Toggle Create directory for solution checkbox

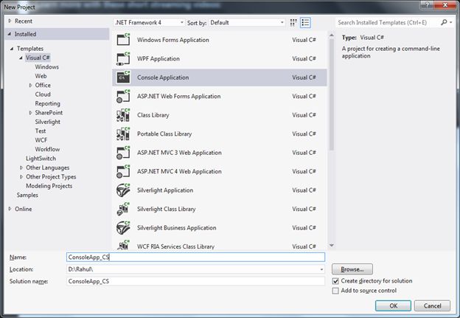(335, 281)
